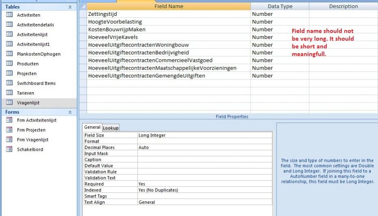This screenshot has height=216, width=378.
Task: Click the Activiteitendetails table icon
Action: [x=9, y=25]
